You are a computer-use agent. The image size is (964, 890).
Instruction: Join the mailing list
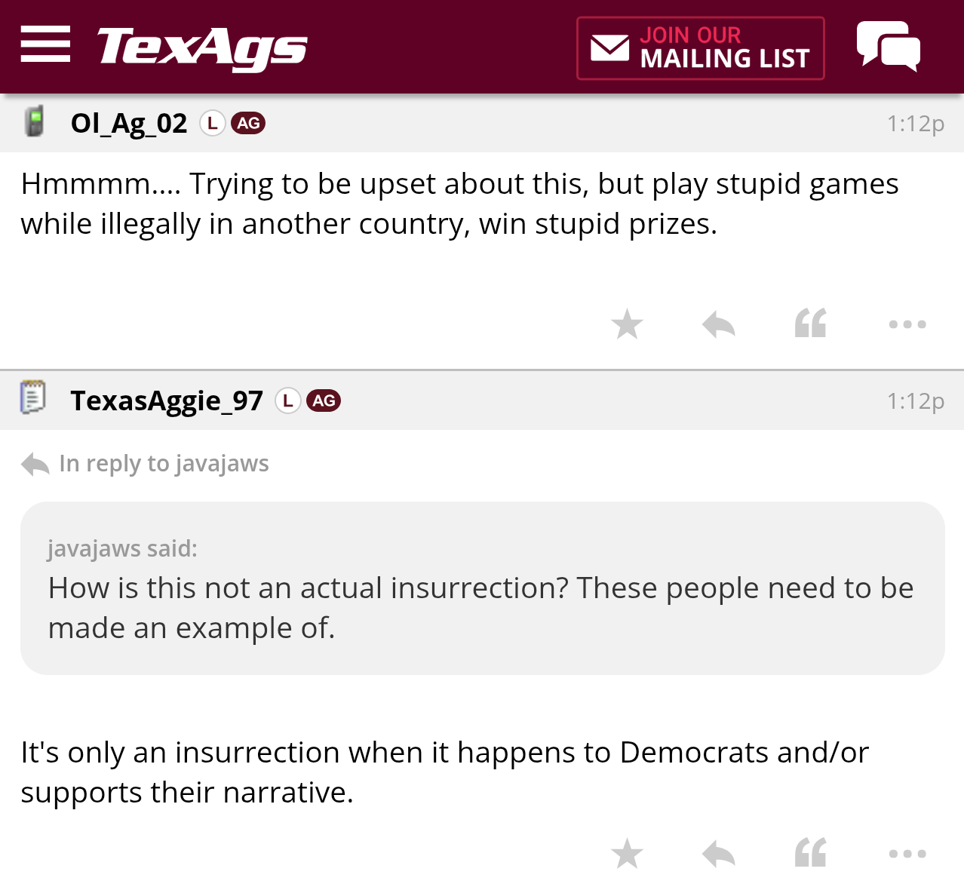700,48
